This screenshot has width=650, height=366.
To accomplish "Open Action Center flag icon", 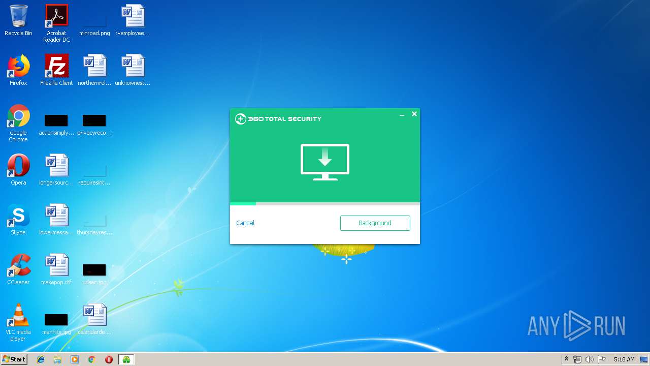I will pyautogui.click(x=602, y=359).
